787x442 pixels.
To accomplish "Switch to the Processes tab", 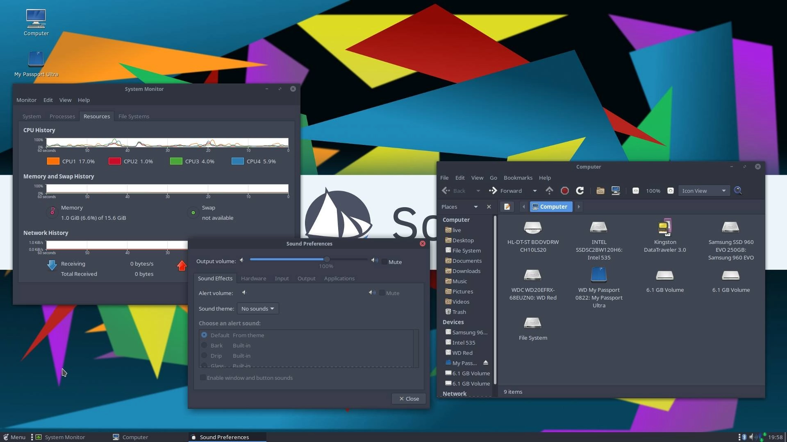I will pyautogui.click(x=62, y=116).
